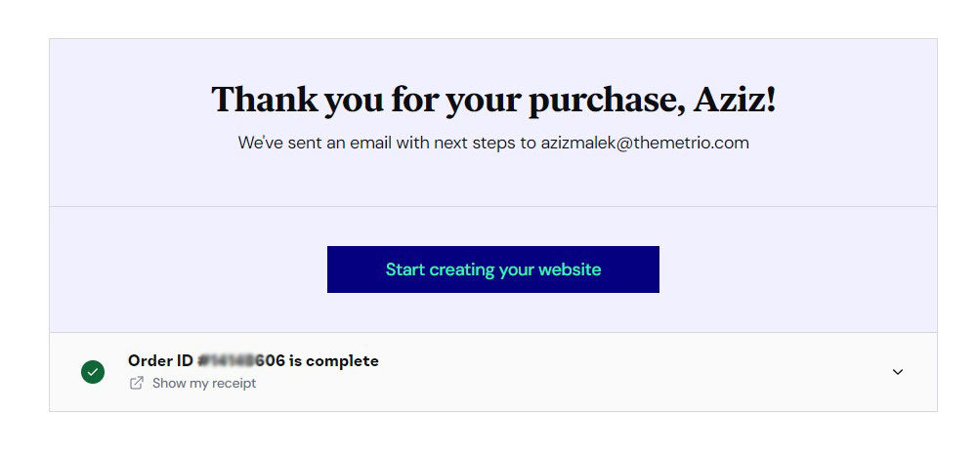Click the 'is complete' status text
The height and width of the screenshot is (455, 977).
click(333, 360)
